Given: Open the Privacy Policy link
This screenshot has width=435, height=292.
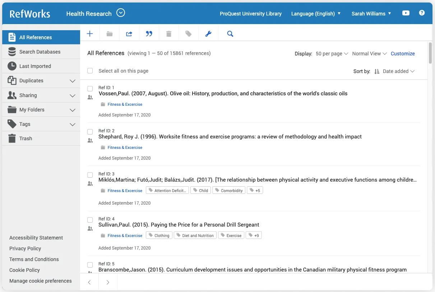Looking at the screenshot, I should point(25,248).
